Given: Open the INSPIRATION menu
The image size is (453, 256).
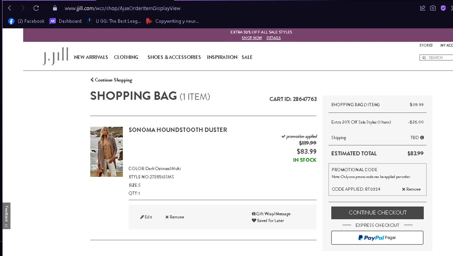Looking at the screenshot, I should [222, 57].
